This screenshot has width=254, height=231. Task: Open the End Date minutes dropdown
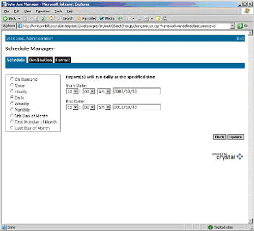pos(89,107)
